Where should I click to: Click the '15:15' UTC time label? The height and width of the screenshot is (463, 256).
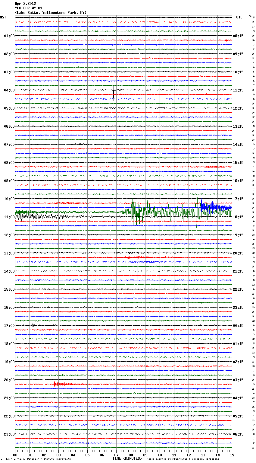tap(238, 163)
